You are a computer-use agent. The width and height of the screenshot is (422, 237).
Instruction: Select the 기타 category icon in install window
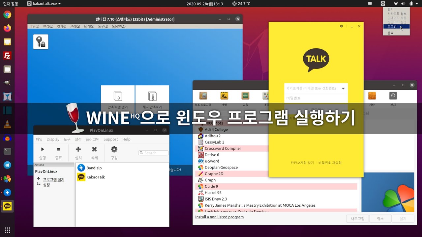(372, 96)
